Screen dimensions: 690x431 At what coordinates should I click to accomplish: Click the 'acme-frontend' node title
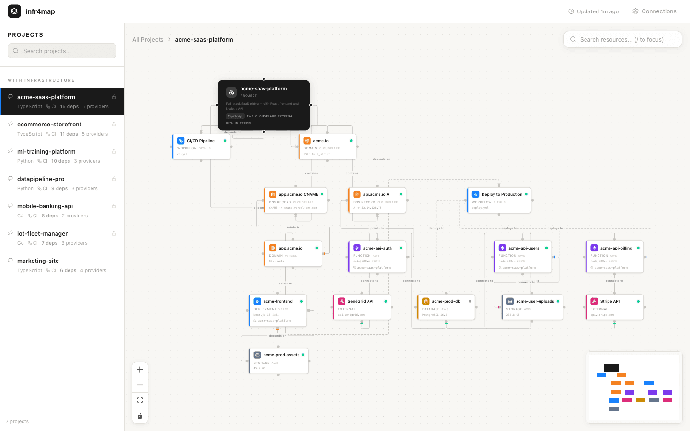(x=278, y=301)
